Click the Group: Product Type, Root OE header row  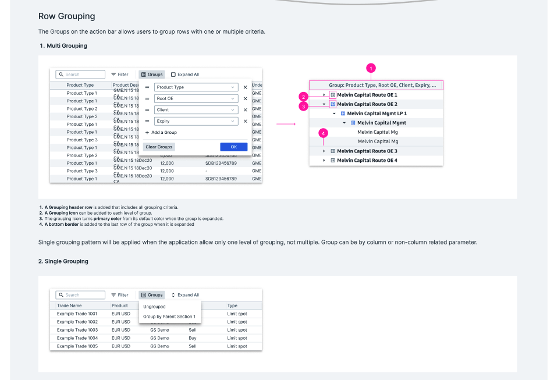[376, 85]
